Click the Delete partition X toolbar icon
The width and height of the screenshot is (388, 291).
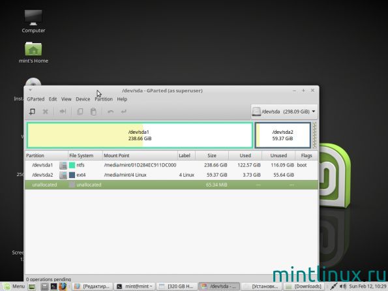click(45, 112)
